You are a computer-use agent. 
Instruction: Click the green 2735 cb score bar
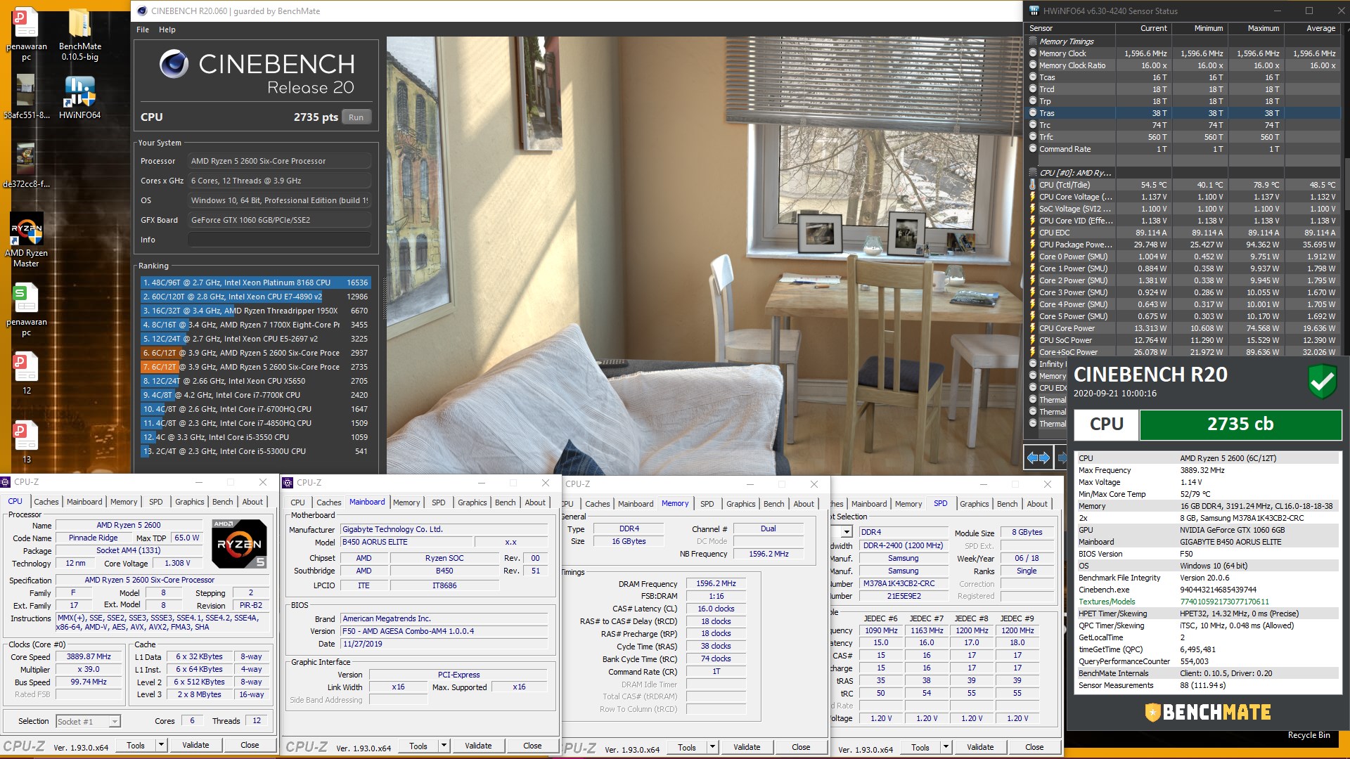[x=1240, y=424]
